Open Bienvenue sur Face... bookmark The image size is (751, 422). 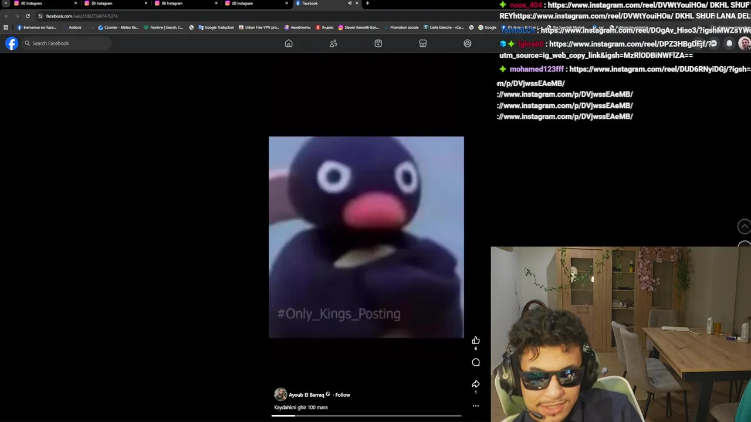pyautogui.click(x=36, y=28)
